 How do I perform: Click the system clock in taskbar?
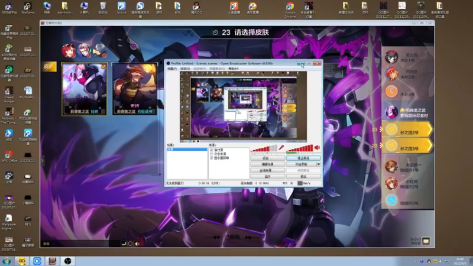(x=461, y=261)
